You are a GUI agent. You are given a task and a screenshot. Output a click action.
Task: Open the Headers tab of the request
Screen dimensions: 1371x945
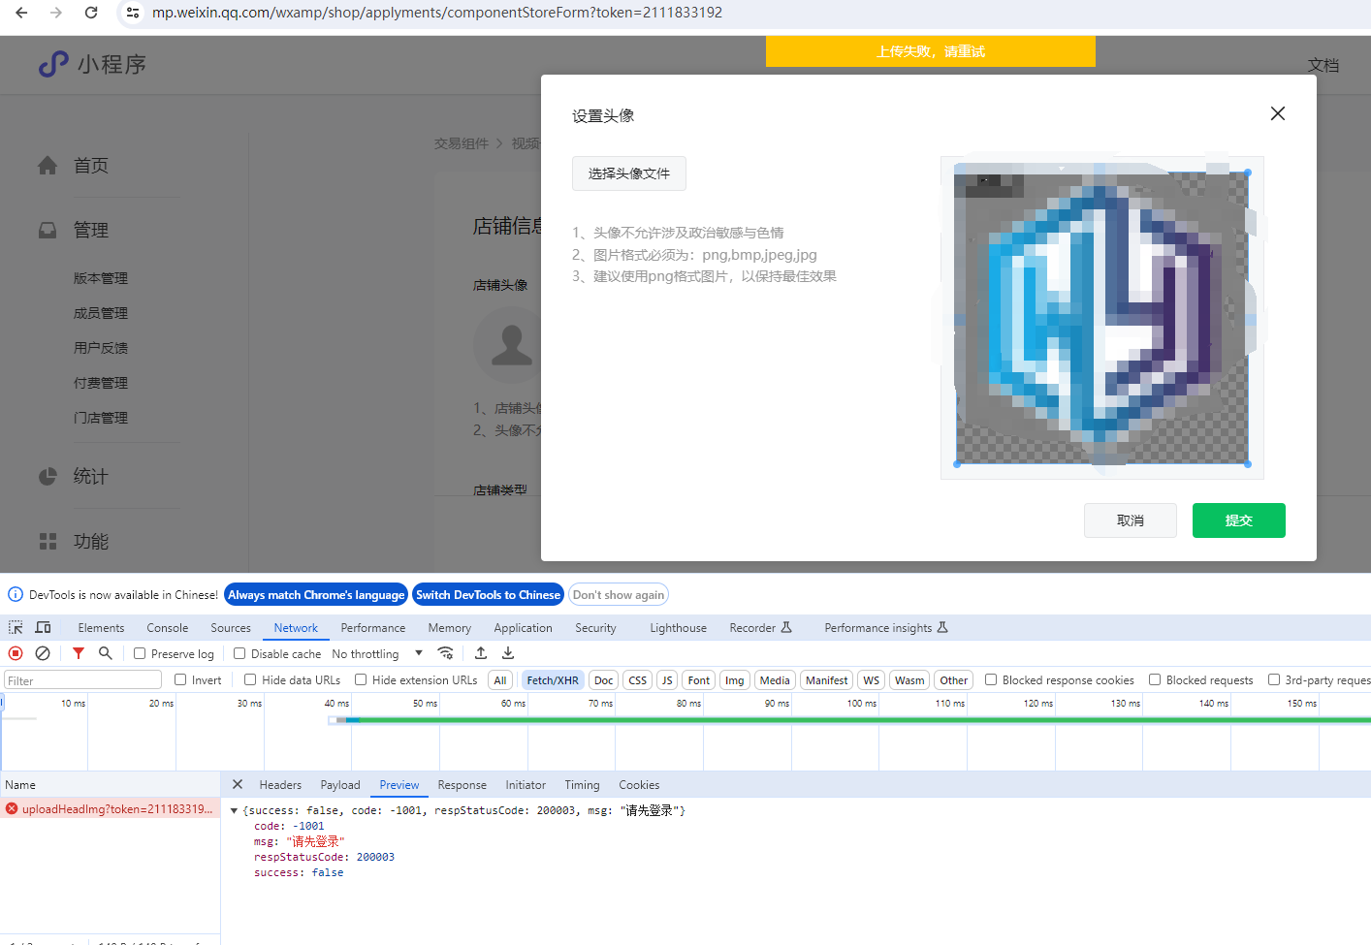click(x=280, y=785)
